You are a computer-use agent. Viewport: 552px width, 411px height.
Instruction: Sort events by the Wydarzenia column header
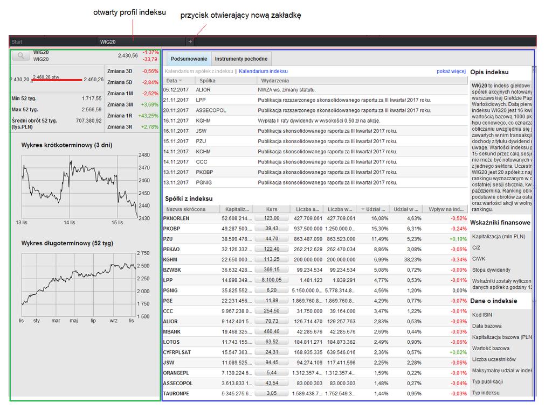pos(362,81)
